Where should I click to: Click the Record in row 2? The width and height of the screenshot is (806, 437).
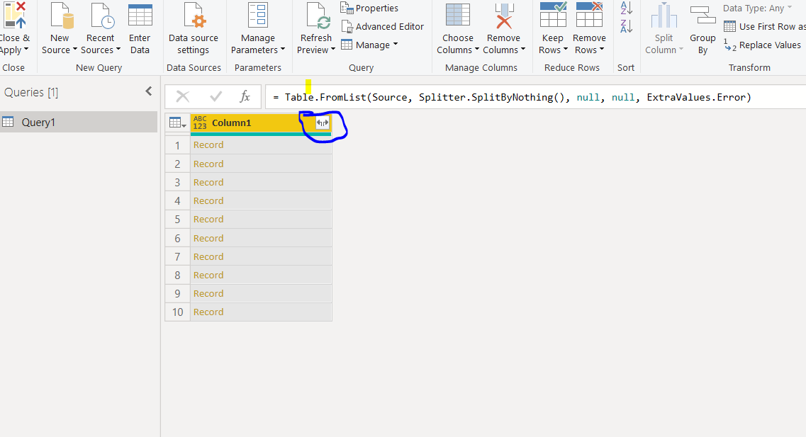(208, 164)
